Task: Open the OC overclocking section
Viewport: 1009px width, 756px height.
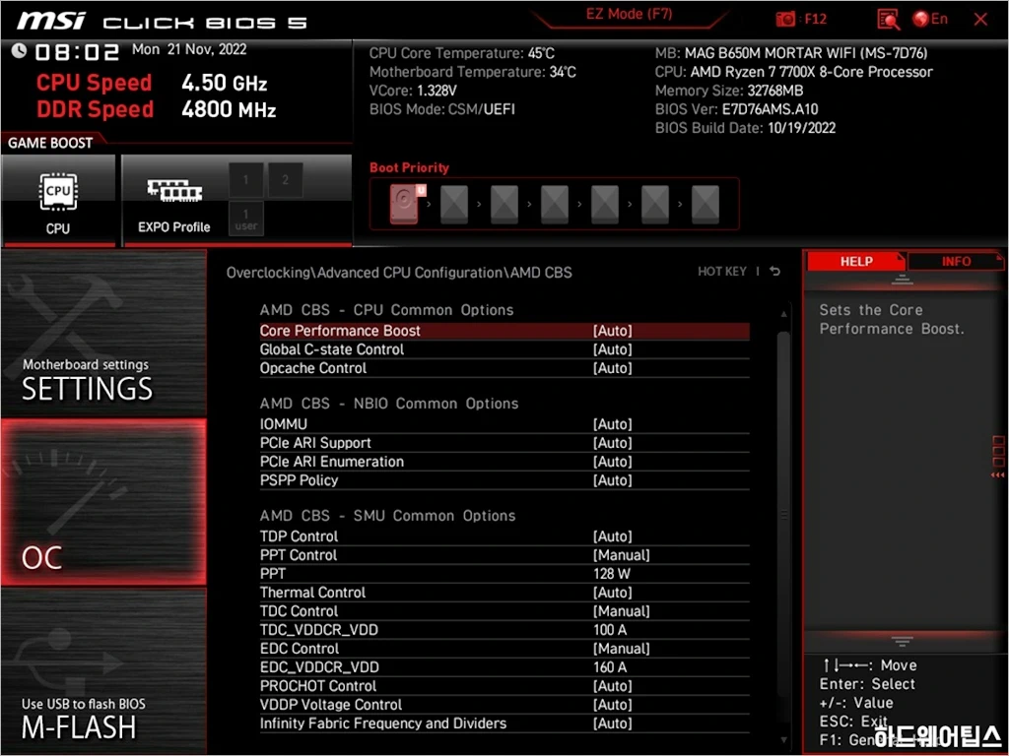Action: (104, 502)
